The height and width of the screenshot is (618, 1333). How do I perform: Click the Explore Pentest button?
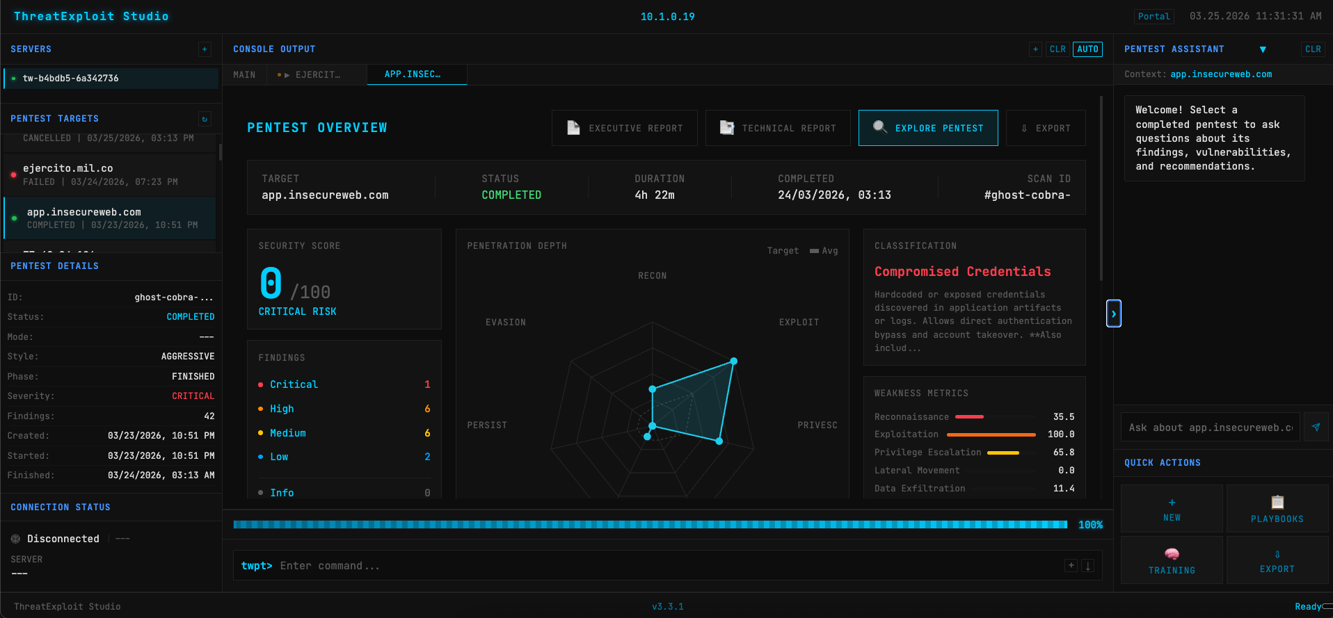[928, 128]
